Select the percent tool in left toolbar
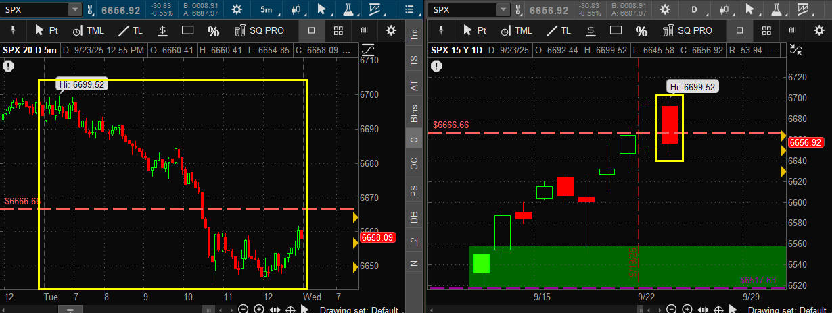Viewport: 832px width, 313px height. (x=213, y=30)
